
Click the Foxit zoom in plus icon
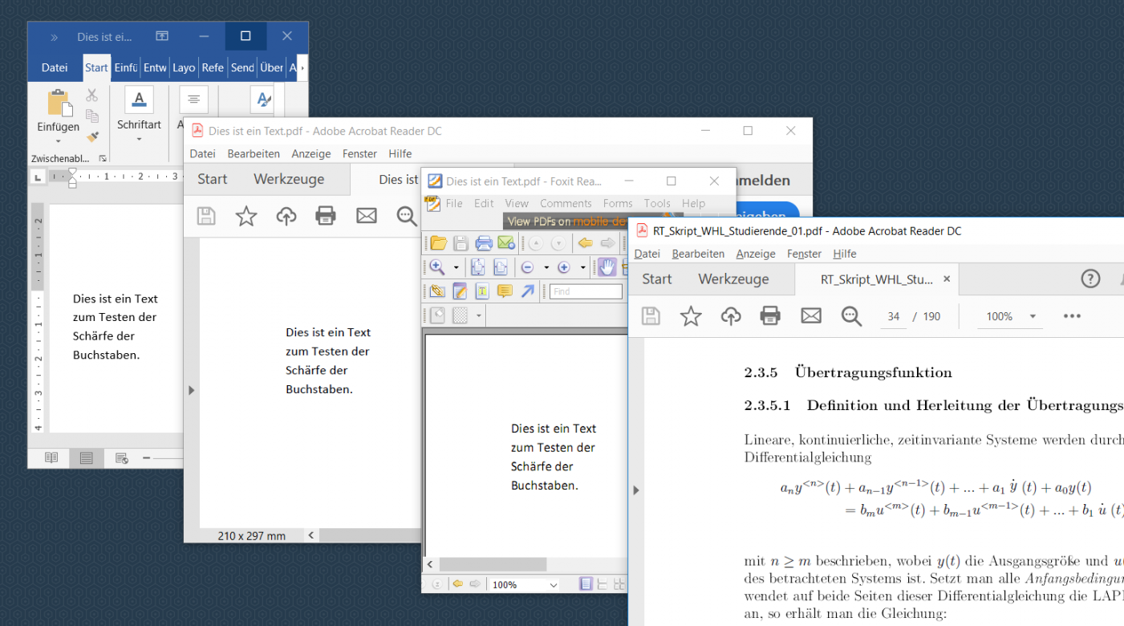click(563, 267)
